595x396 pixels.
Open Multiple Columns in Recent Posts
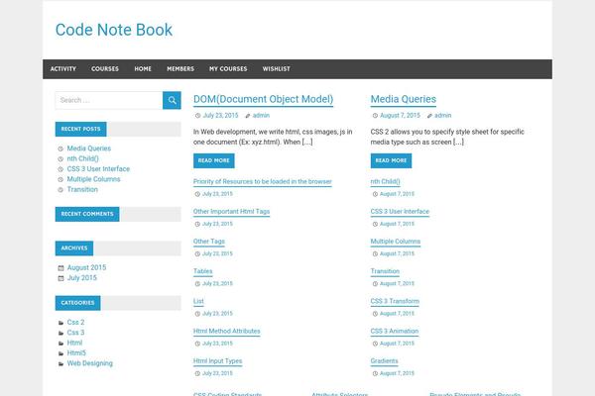tap(94, 179)
